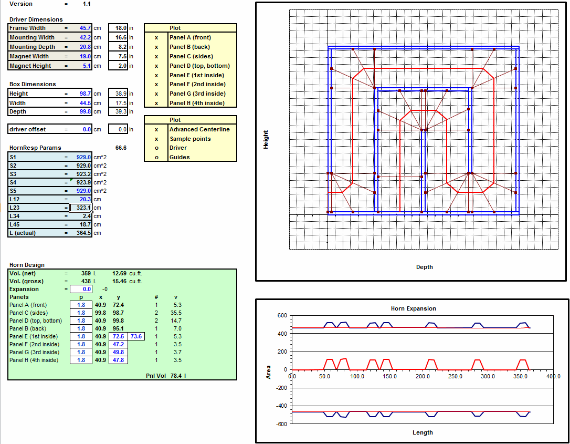Select the S3 value 923.2
The image size is (570, 444).
(81, 174)
